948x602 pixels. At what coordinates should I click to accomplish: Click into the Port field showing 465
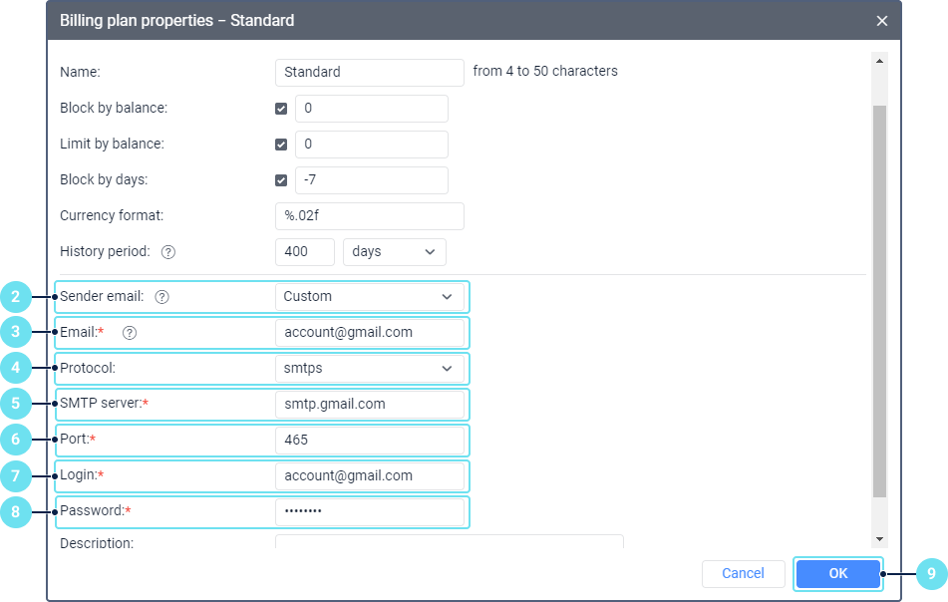click(369, 441)
